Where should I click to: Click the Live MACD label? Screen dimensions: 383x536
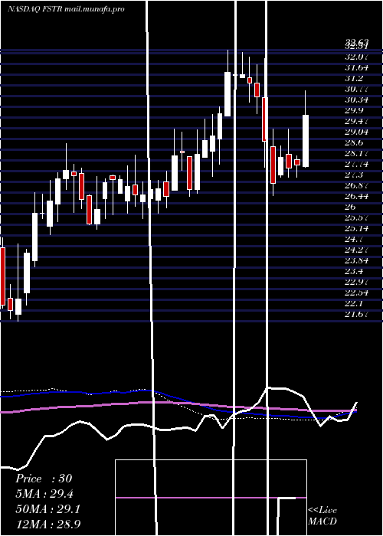click(322, 515)
